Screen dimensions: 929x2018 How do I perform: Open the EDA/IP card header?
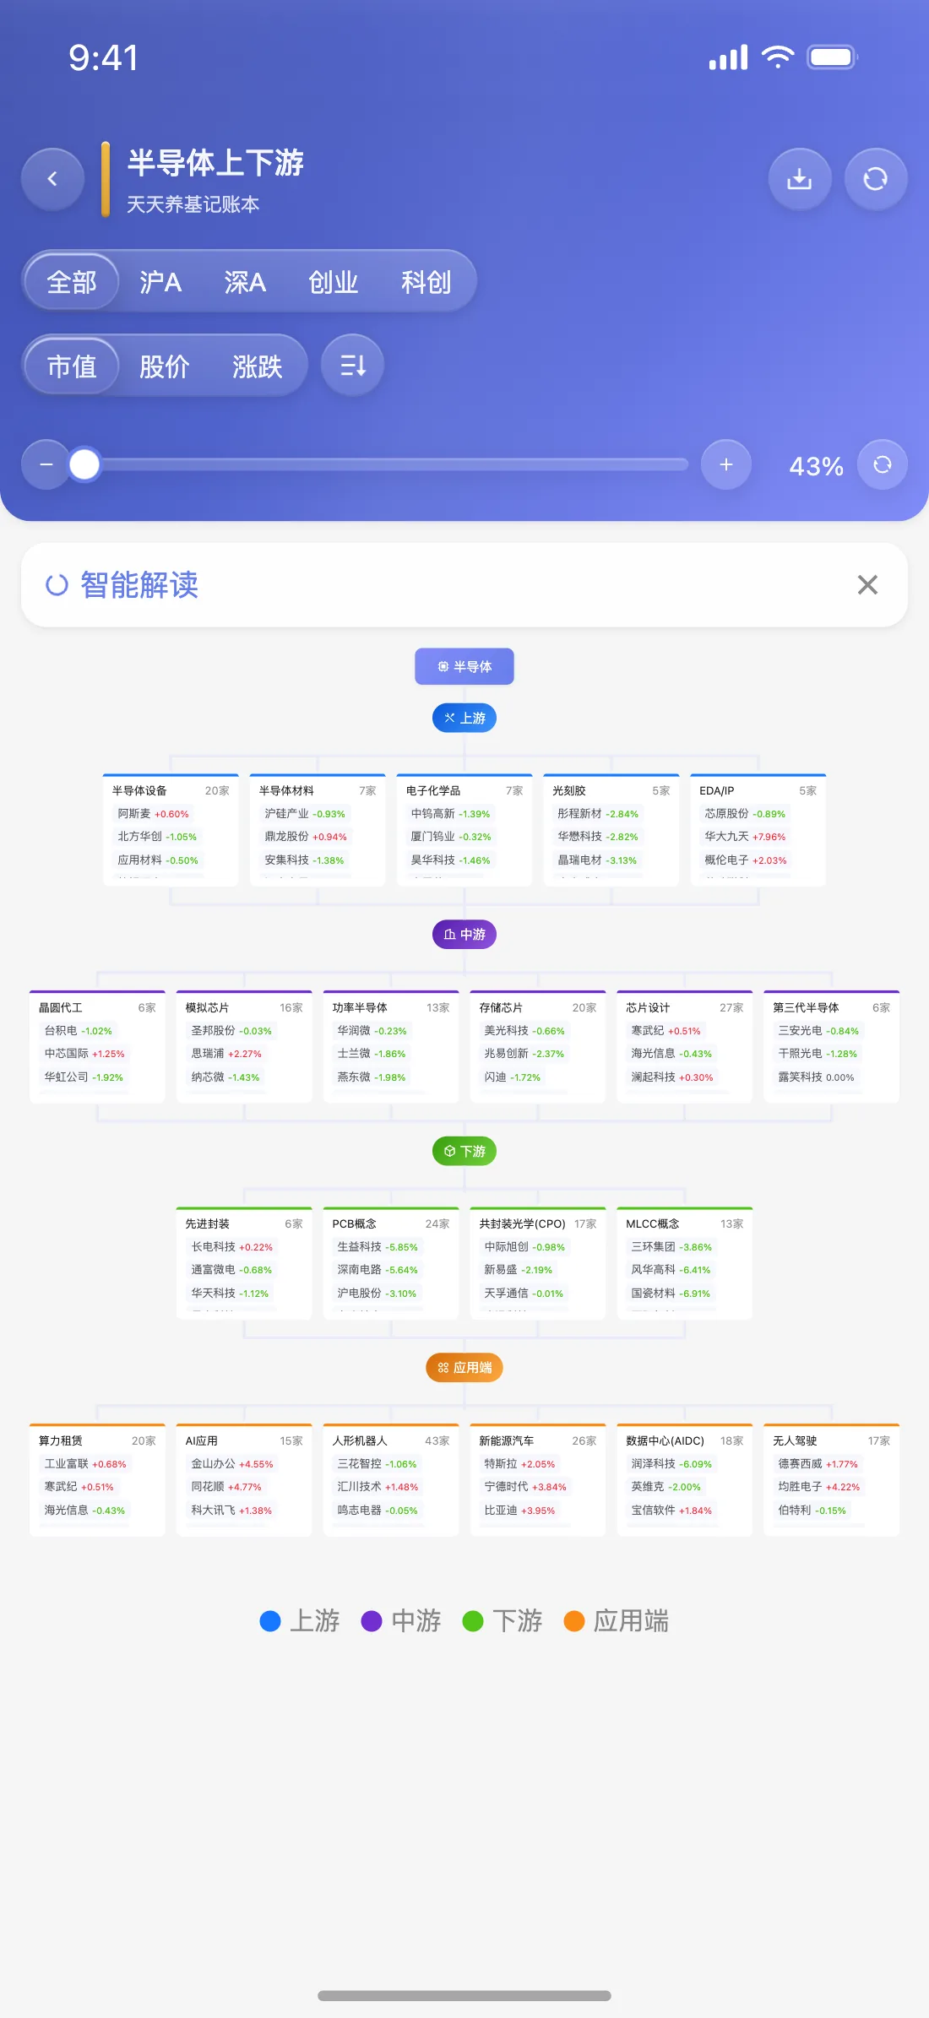point(758,790)
